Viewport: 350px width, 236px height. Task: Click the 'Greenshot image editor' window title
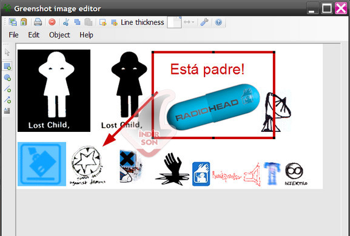(58, 9)
